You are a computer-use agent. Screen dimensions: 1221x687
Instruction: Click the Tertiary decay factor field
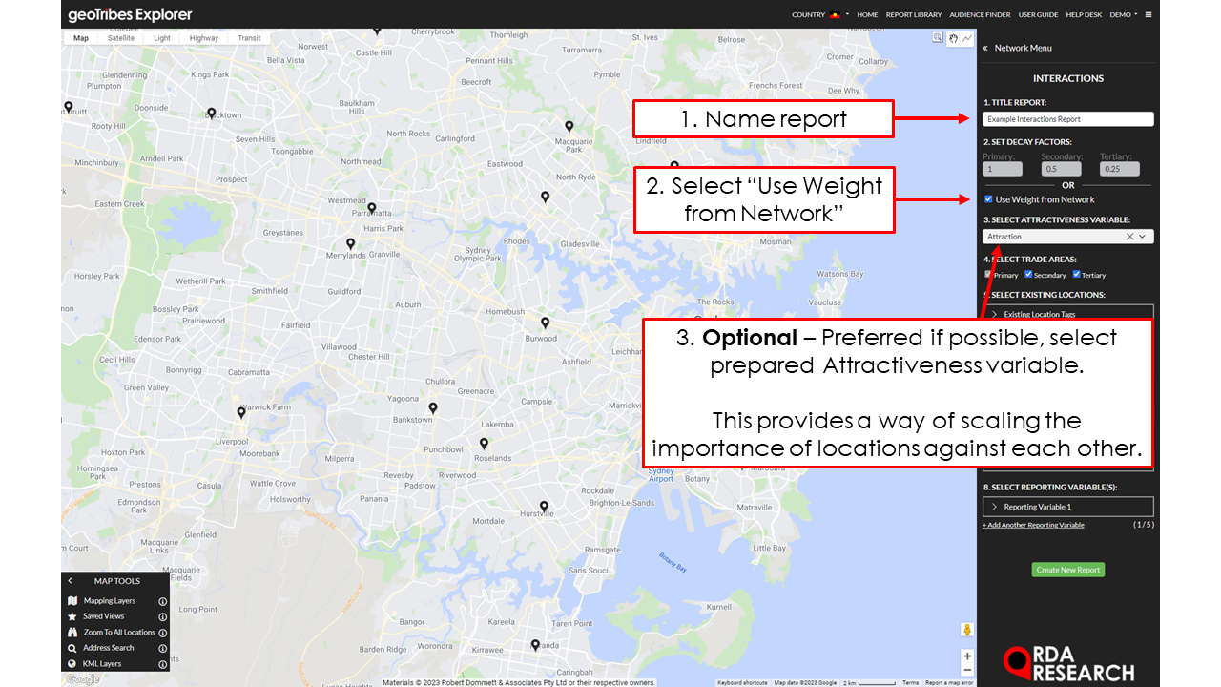pyautogui.click(x=1120, y=169)
